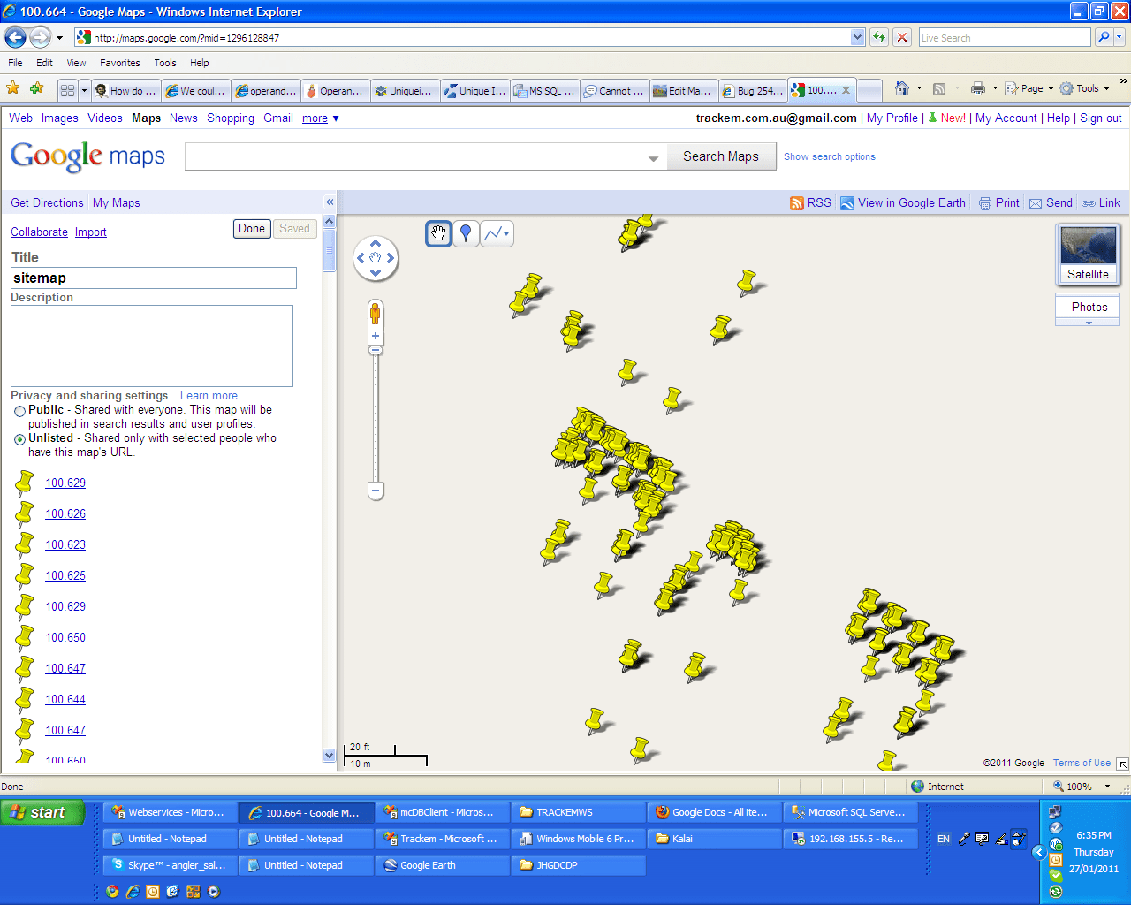Open Learn more about privacy settings
1131x905 pixels.
[209, 396]
